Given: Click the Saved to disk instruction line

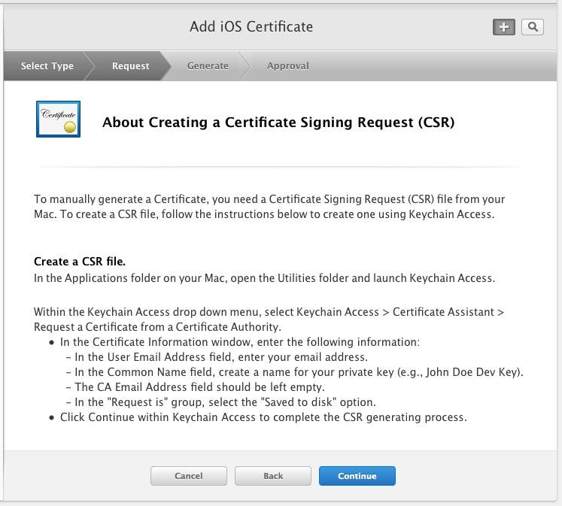Looking at the screenshot, I should pyautogui.click(x=226, y=402).
